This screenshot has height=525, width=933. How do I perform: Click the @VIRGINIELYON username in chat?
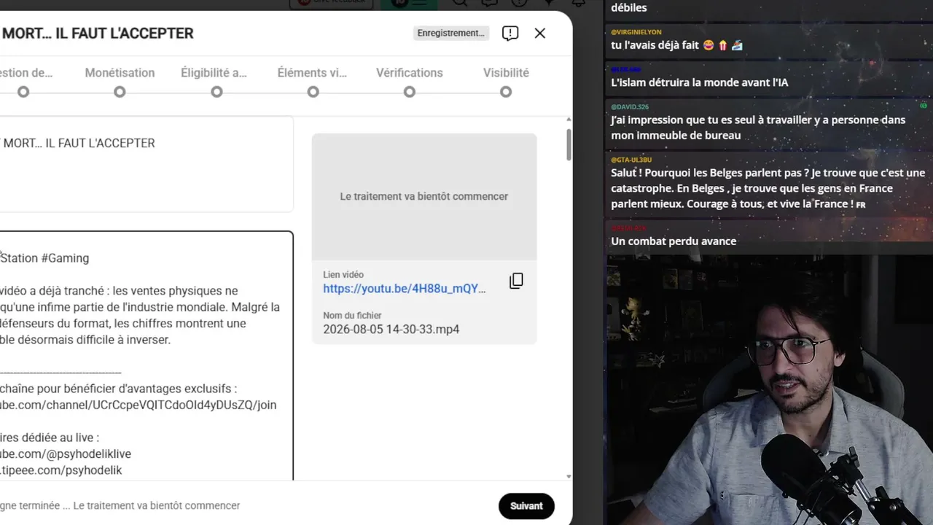(x=636, y=32)
